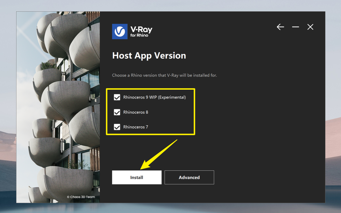
Task: Click the desktop wallpaper outside the installer
Action: coord(333,85)
